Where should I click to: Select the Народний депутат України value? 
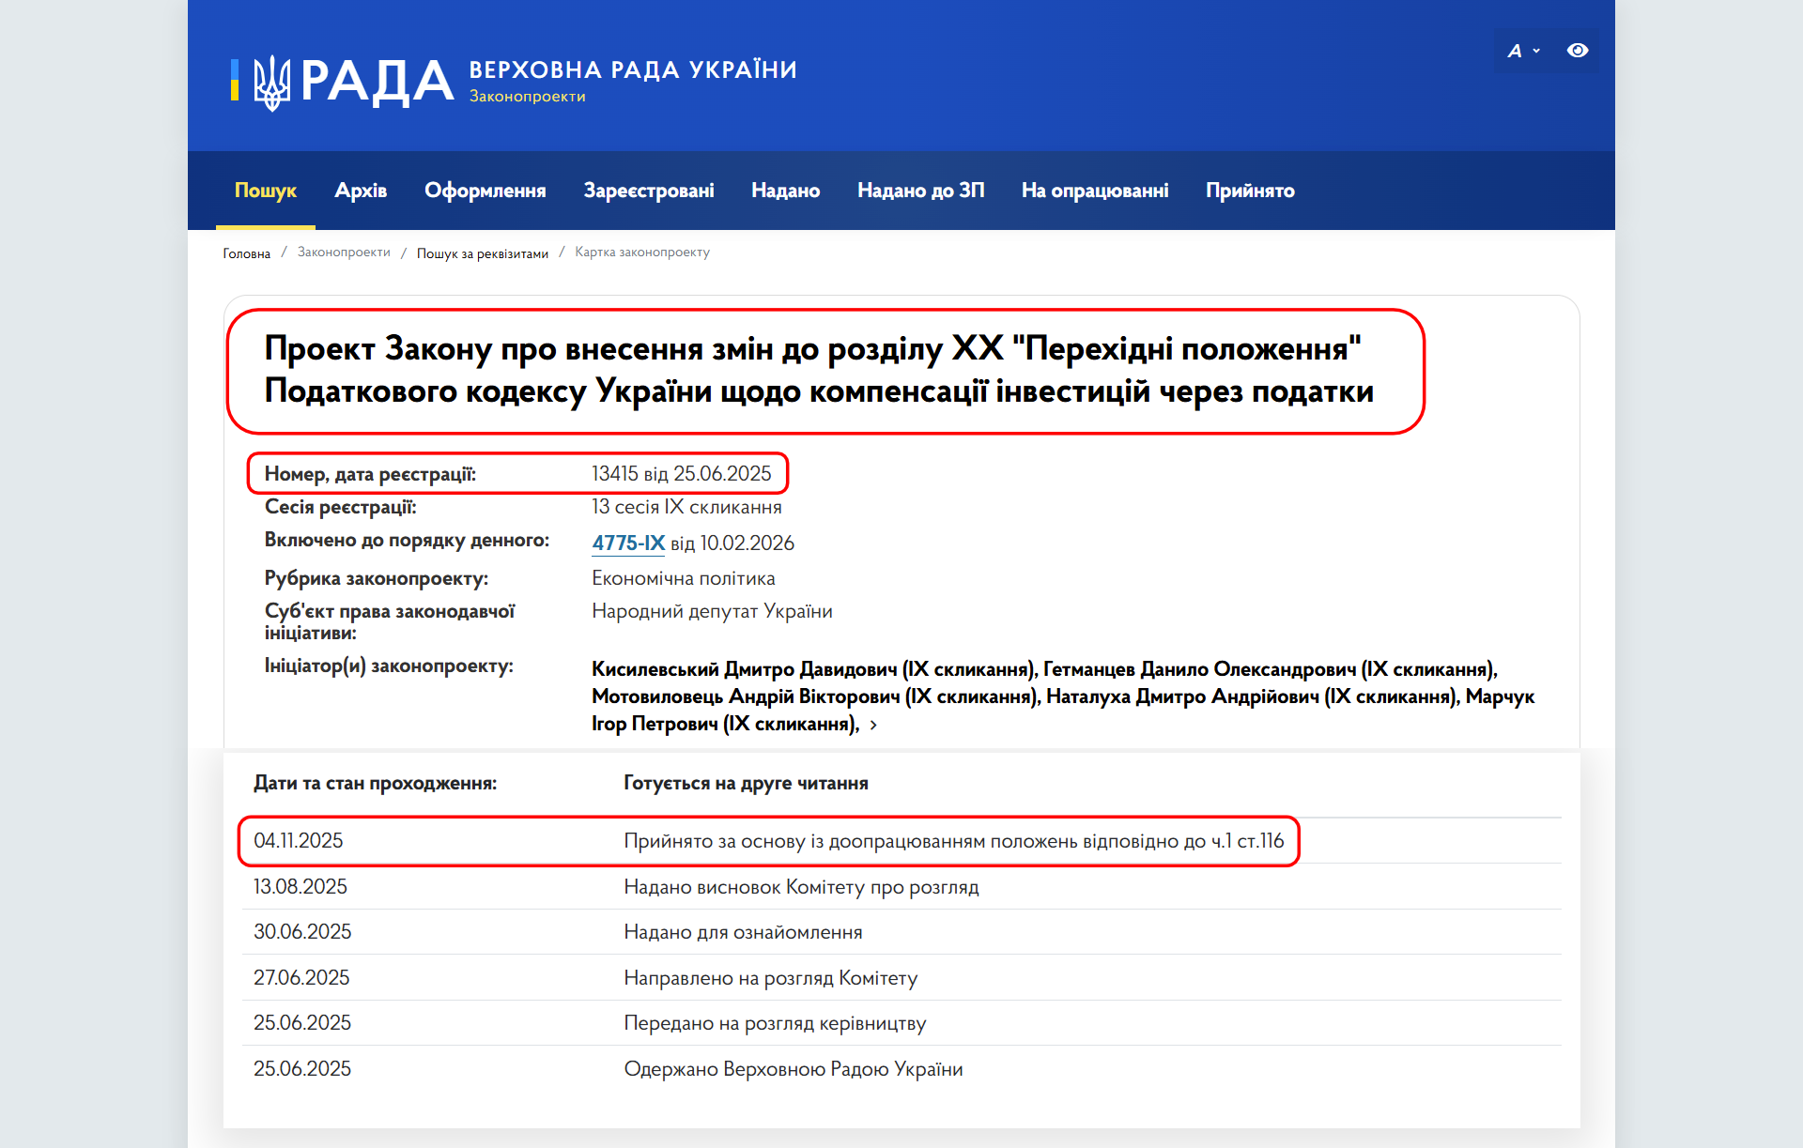tap(712, 611)
